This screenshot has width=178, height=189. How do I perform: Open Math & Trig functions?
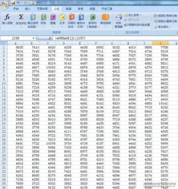[x=93, y=21]
